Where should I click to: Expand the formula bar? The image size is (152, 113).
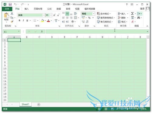click(147, 32)
